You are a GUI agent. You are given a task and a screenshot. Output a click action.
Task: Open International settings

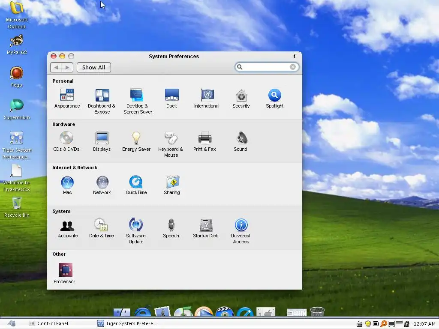pyautogui.click(x=207, y=99)
